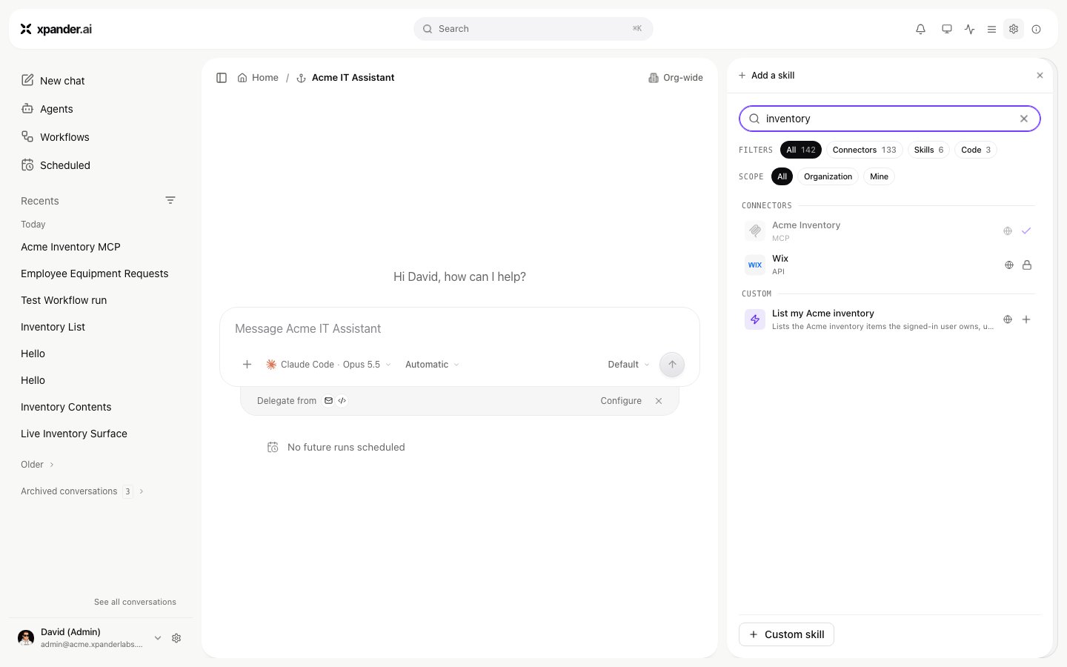Click the lock icon for Wix
Viewport: 1067px width, 667px height.
pyautogui.click(x=1027, y=265)
